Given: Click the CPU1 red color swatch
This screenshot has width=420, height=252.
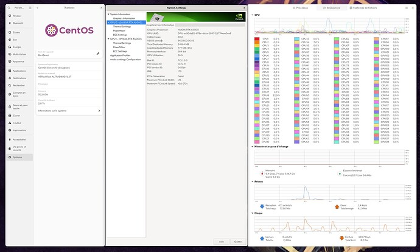Looking at the screenshot, I should (257, 39).
